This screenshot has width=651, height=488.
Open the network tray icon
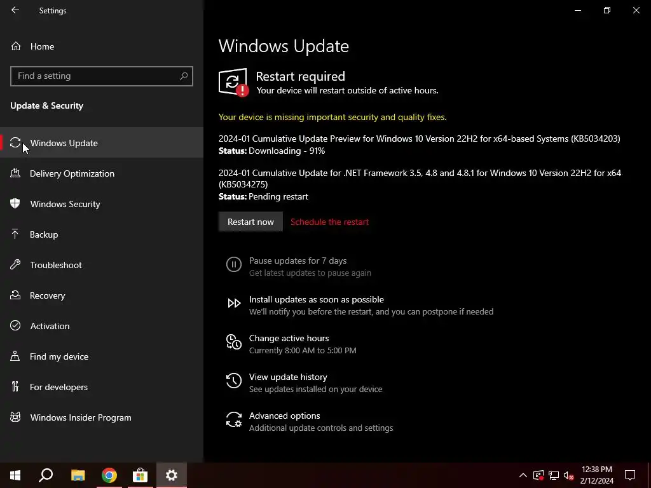(554, 475)
